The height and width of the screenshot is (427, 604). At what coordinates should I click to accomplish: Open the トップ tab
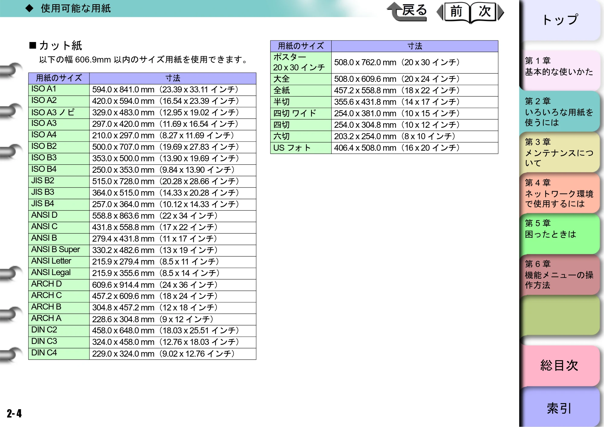(561, 20)
